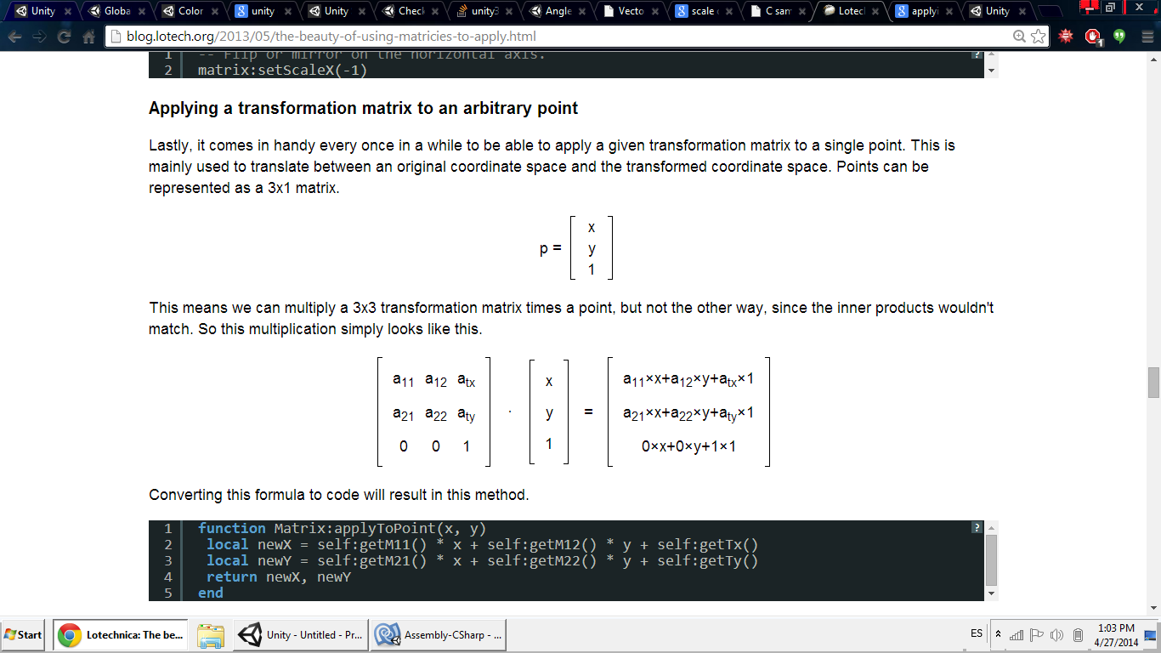The height and width of the screenshot is (653, 1161).
Task: Toggle the system volume speaker icon
Action: 1057,634
